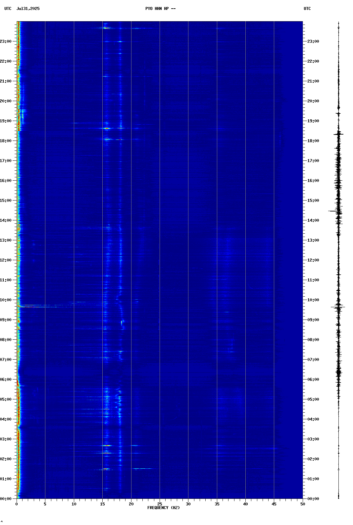
Task: Click the left axis 09:00 time label
Action: [x=6, y=320]
